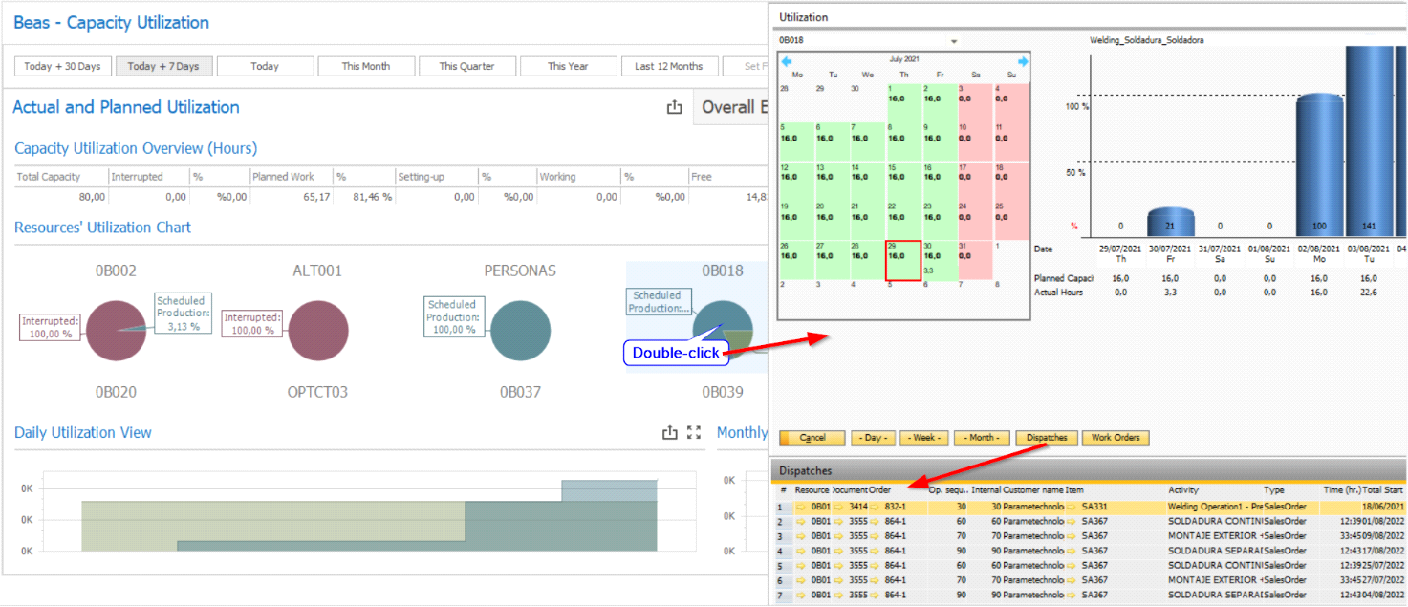Image resolution: width=1408 pixels, height=607 pixels.
Task: Click the PERSONAS pie chart
Action: (x=518, y=332)
